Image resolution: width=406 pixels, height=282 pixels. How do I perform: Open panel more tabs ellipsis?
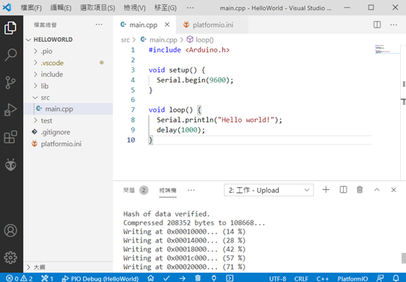point(191,190)
